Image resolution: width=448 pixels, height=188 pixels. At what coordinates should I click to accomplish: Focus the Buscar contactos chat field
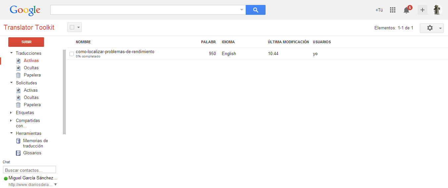tap(29, 170)
